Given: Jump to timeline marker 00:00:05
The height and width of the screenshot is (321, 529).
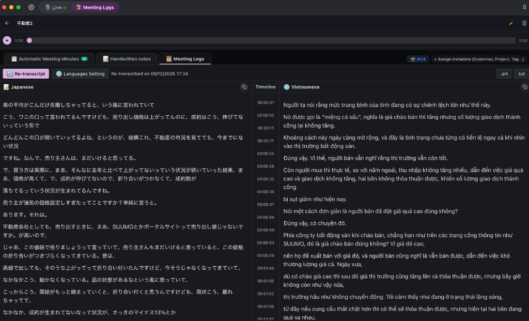Looking at the screenshot, I should (266, 115).
